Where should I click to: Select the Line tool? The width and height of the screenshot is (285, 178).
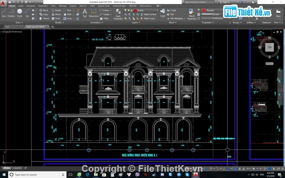4,13
